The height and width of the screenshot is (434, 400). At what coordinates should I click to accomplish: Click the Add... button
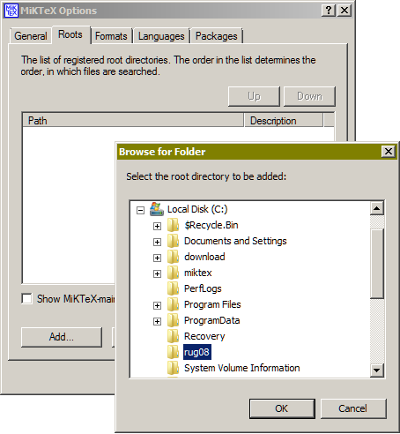tap(62, 337)
